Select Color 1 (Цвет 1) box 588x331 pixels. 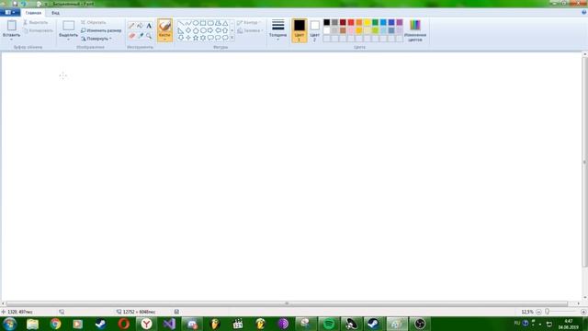300,30
